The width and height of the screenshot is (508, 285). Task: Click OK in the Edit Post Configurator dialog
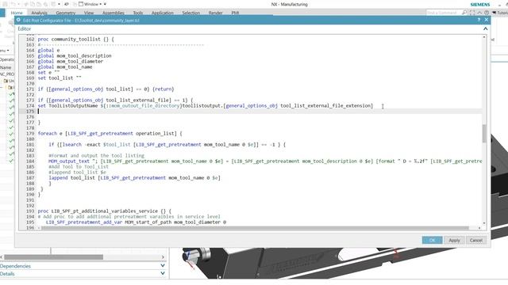[432, 240]
